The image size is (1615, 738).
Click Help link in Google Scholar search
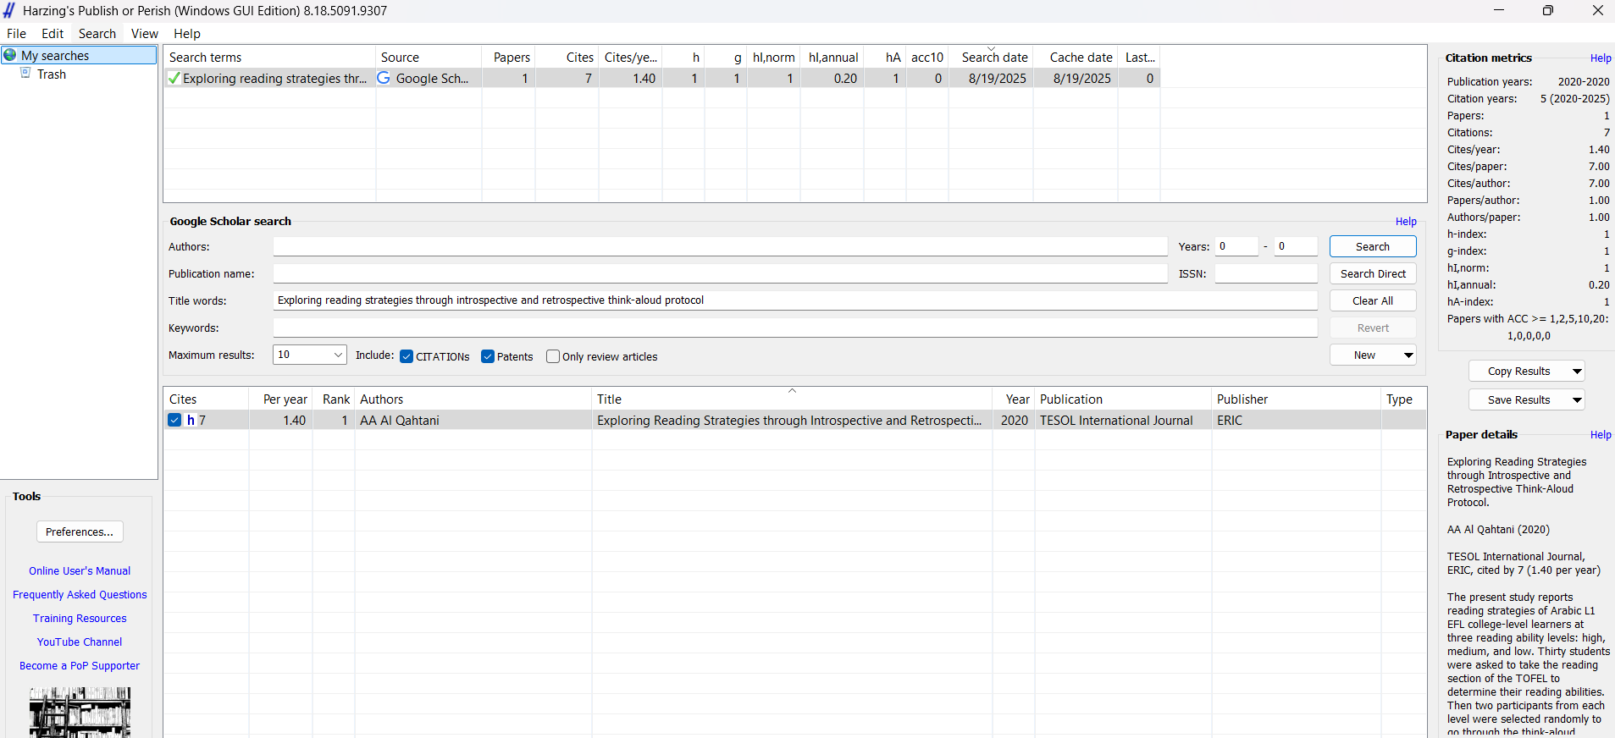[x=1406, y=221]
